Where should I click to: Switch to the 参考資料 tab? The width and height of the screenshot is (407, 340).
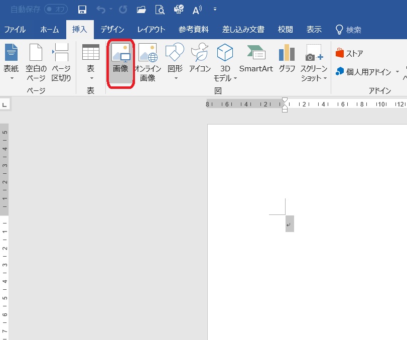(193, 30)
